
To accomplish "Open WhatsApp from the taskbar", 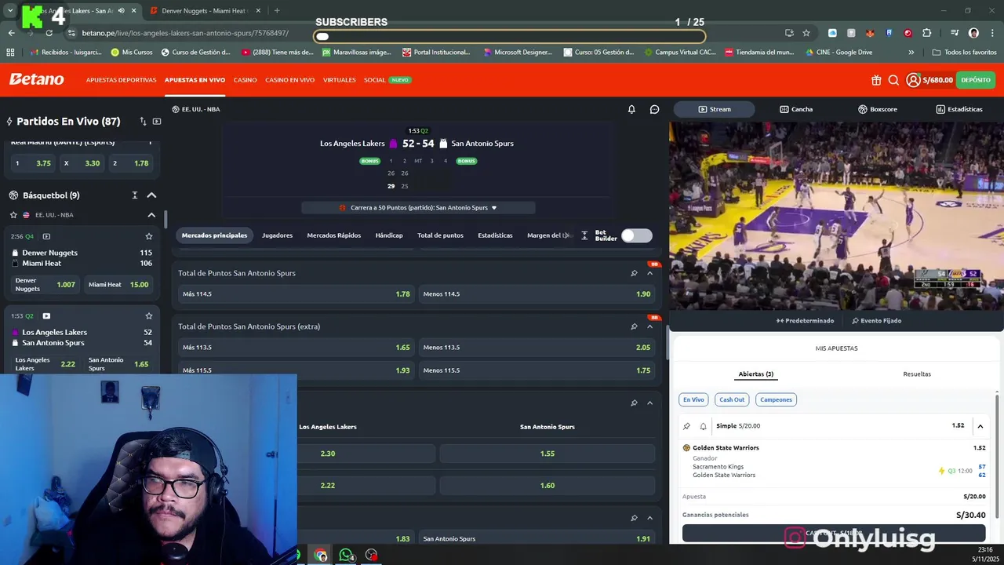I will tap(346, 555).
